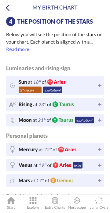
Task: Expand the Mars in Gemini row
Action: coord(100,181)
